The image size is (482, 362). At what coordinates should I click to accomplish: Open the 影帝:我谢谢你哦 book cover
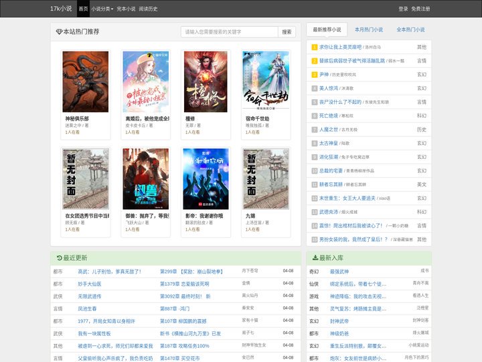(x=206, y=179)
